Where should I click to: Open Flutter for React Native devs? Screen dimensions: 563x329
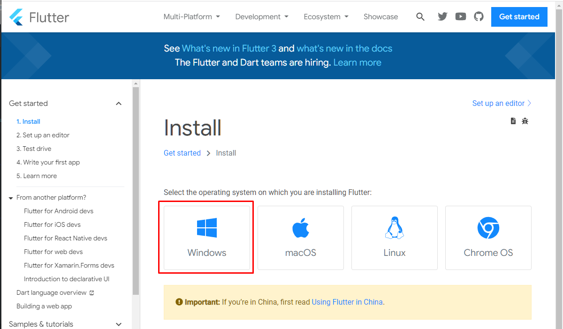[x=66, y=238]
